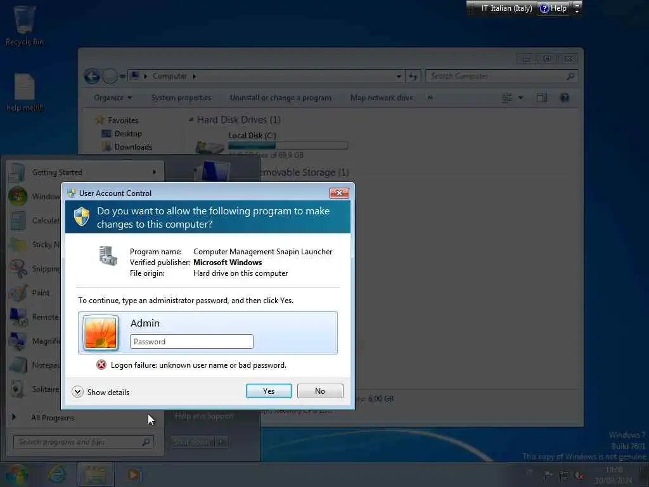Click Uninstall or change a program

[x=281, y=98]
